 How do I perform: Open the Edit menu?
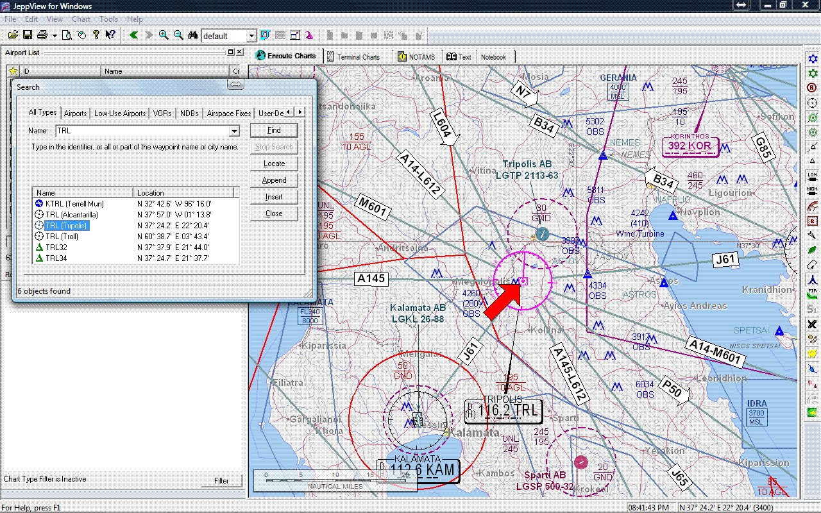[x=31, y=19]
